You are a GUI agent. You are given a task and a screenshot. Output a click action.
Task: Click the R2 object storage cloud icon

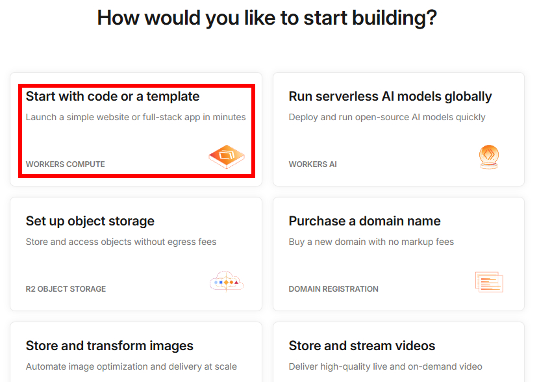226,282
